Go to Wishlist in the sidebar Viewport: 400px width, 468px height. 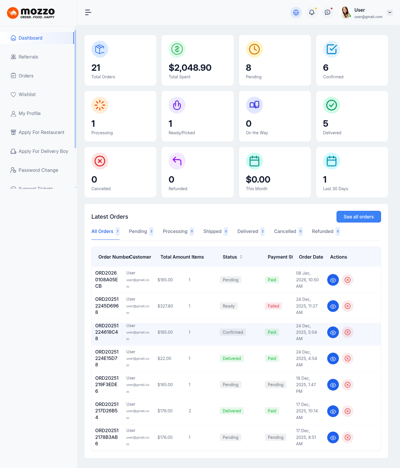[27, 94]
